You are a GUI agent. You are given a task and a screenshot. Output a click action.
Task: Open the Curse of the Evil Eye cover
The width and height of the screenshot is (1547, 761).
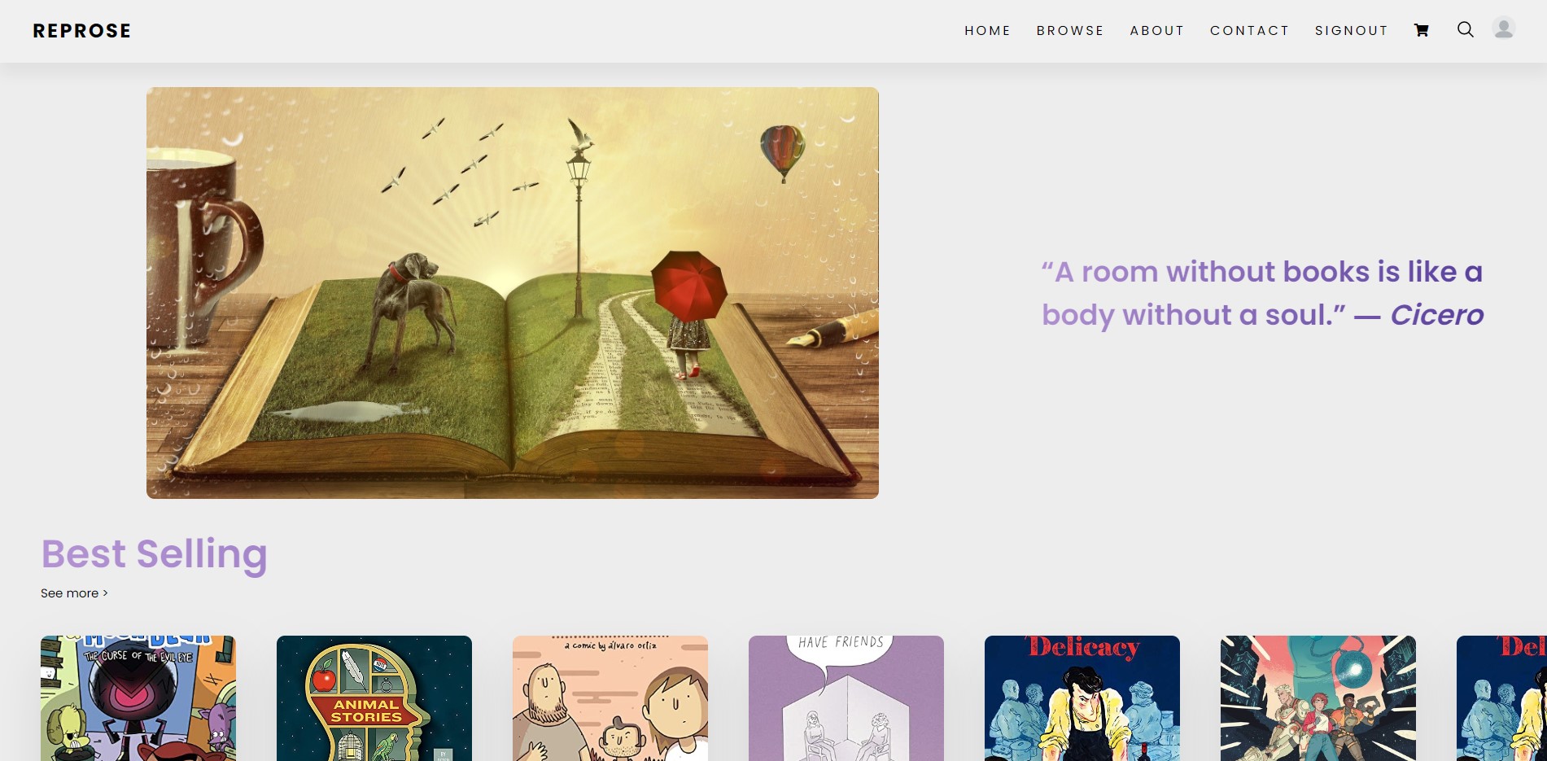click(138, 698)
